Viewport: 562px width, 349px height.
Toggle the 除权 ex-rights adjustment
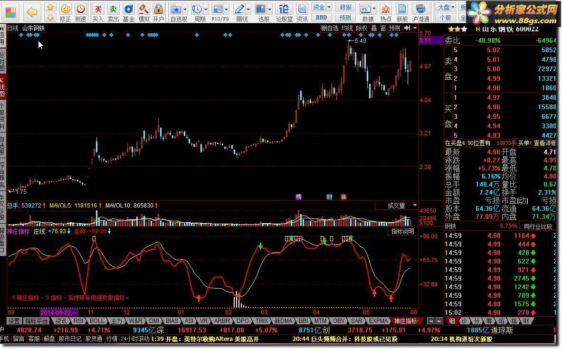pos(362,28)
